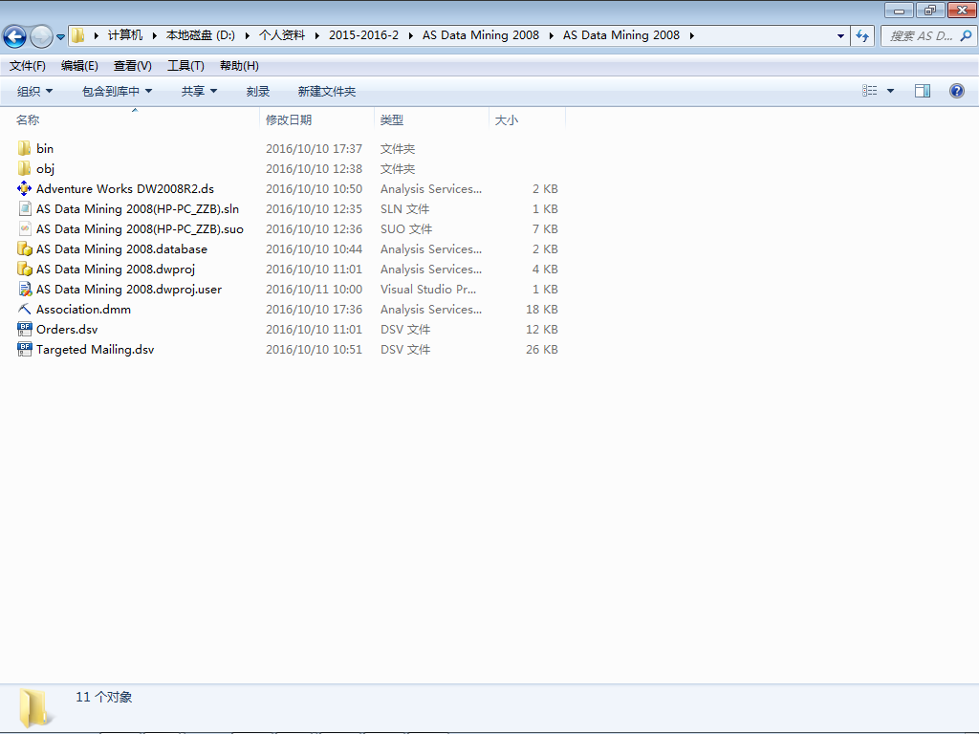The image size is (979, 734).
Task: Open the 编辑(E) menu
Action: click(79, 66)
